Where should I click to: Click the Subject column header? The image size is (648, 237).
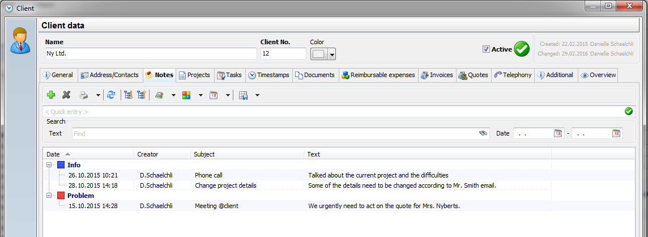(204, 154)
